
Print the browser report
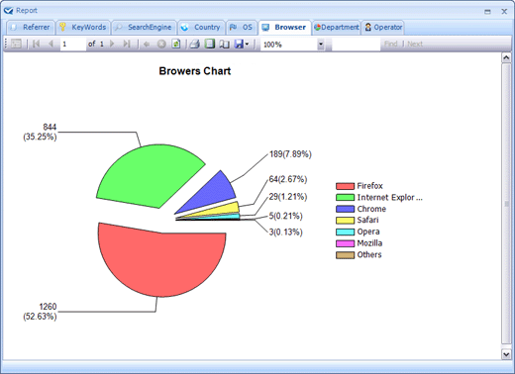[x=195, y=44]
